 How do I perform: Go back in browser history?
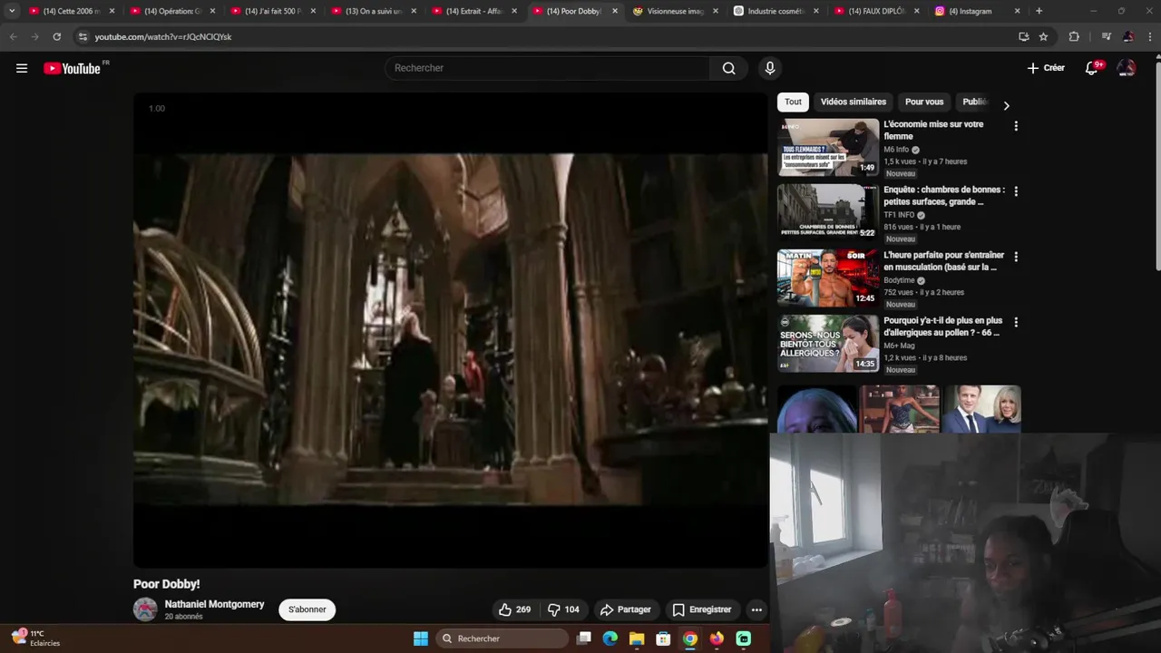coord(13,36)
